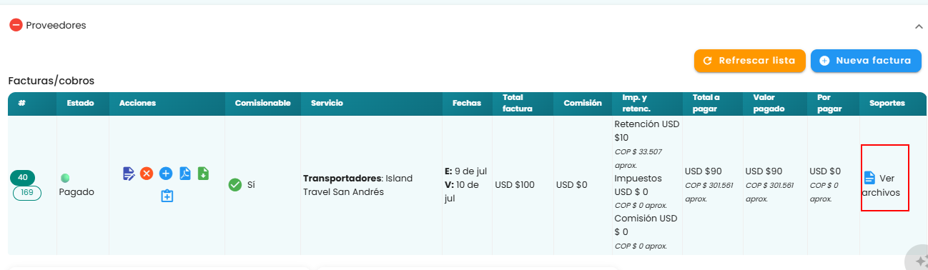Image resolution: width=928 pixels, height=270 pixels.
Task: Click the Refrescar lista button
Action: pos(750,61)
